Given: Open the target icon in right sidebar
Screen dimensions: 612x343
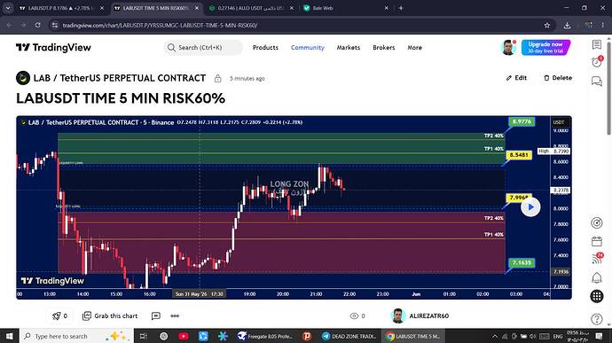Looking at the screenshot, I should point(596,222).
